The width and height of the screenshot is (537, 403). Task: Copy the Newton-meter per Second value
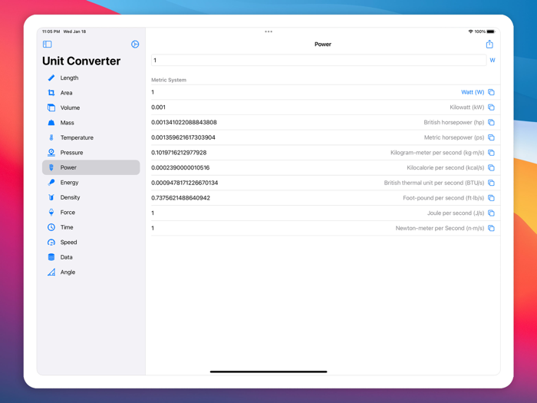tap(492, 228)
